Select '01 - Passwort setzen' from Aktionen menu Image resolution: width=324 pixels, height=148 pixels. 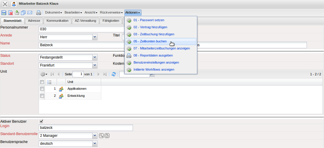click(x=149, y=20)
